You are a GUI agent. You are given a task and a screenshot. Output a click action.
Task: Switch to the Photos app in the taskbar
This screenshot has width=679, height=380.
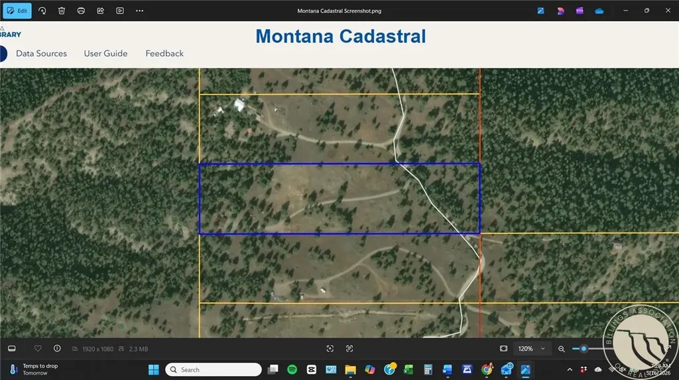525,369
